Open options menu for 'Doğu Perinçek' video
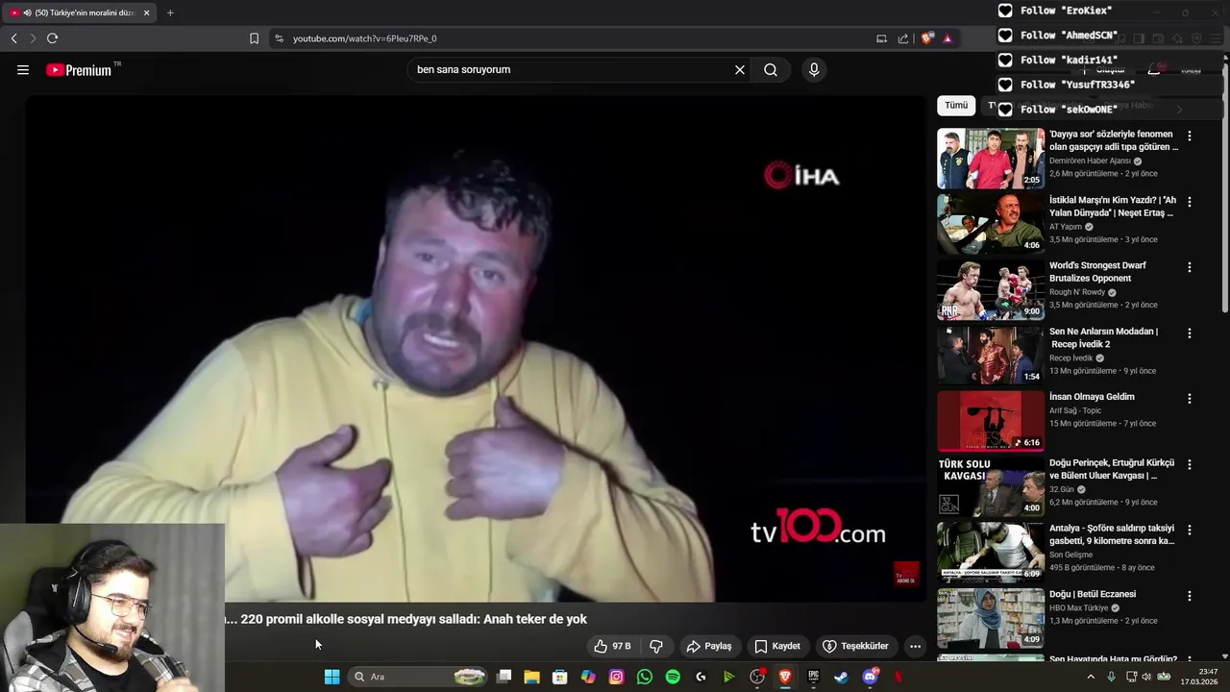The height and width of the screenshot is (692, 1230). [x=1190, y=464]
